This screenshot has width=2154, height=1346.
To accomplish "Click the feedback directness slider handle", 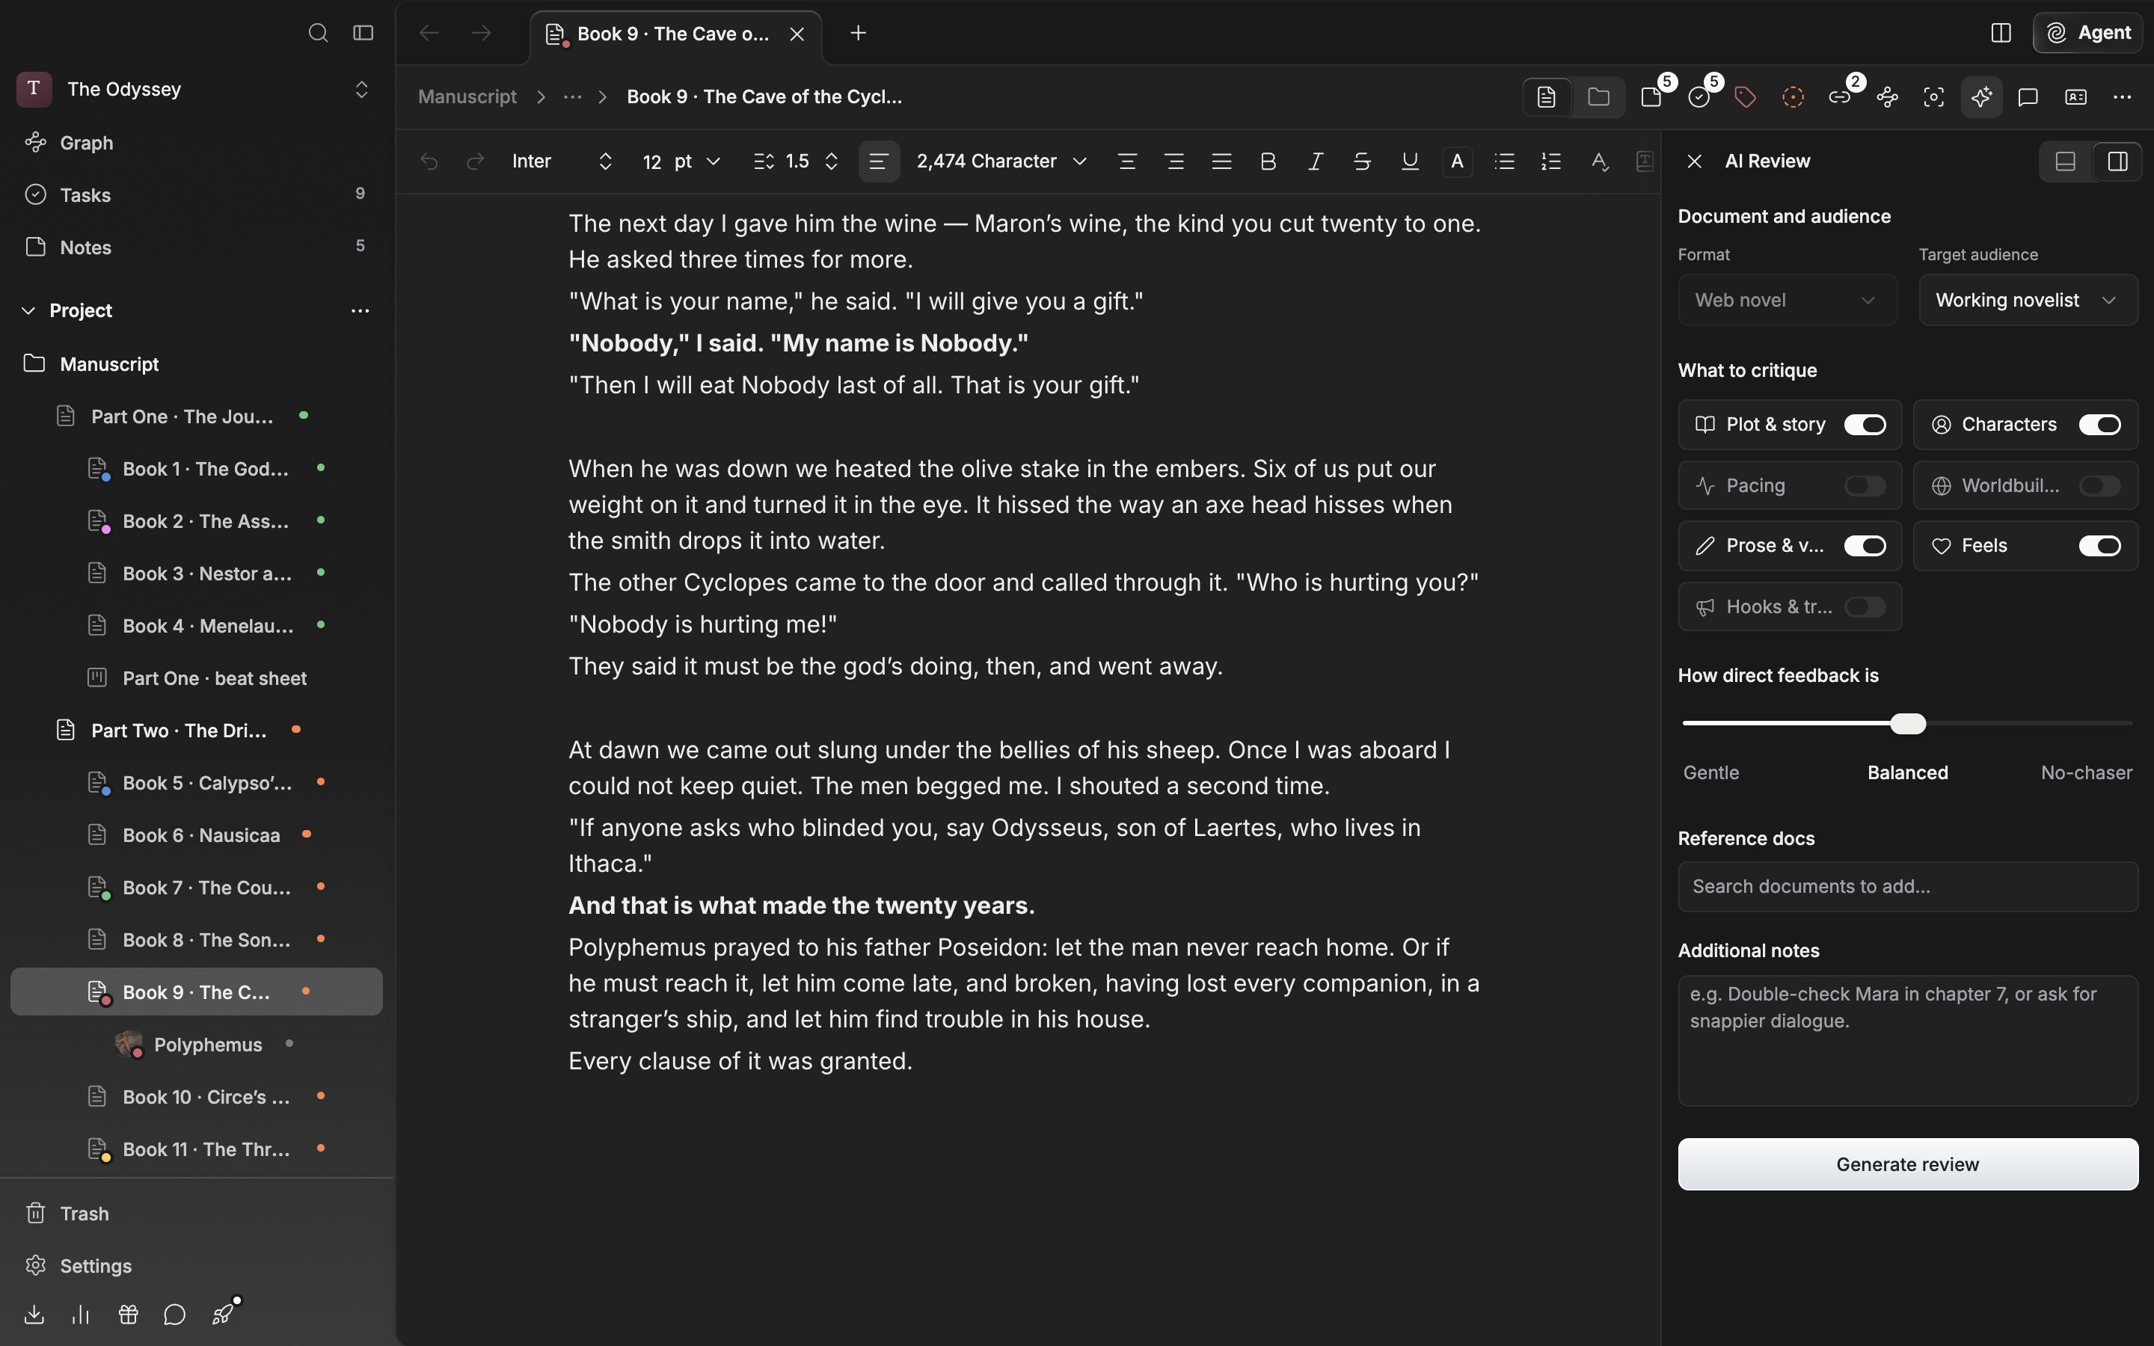I will (1907, 724).
